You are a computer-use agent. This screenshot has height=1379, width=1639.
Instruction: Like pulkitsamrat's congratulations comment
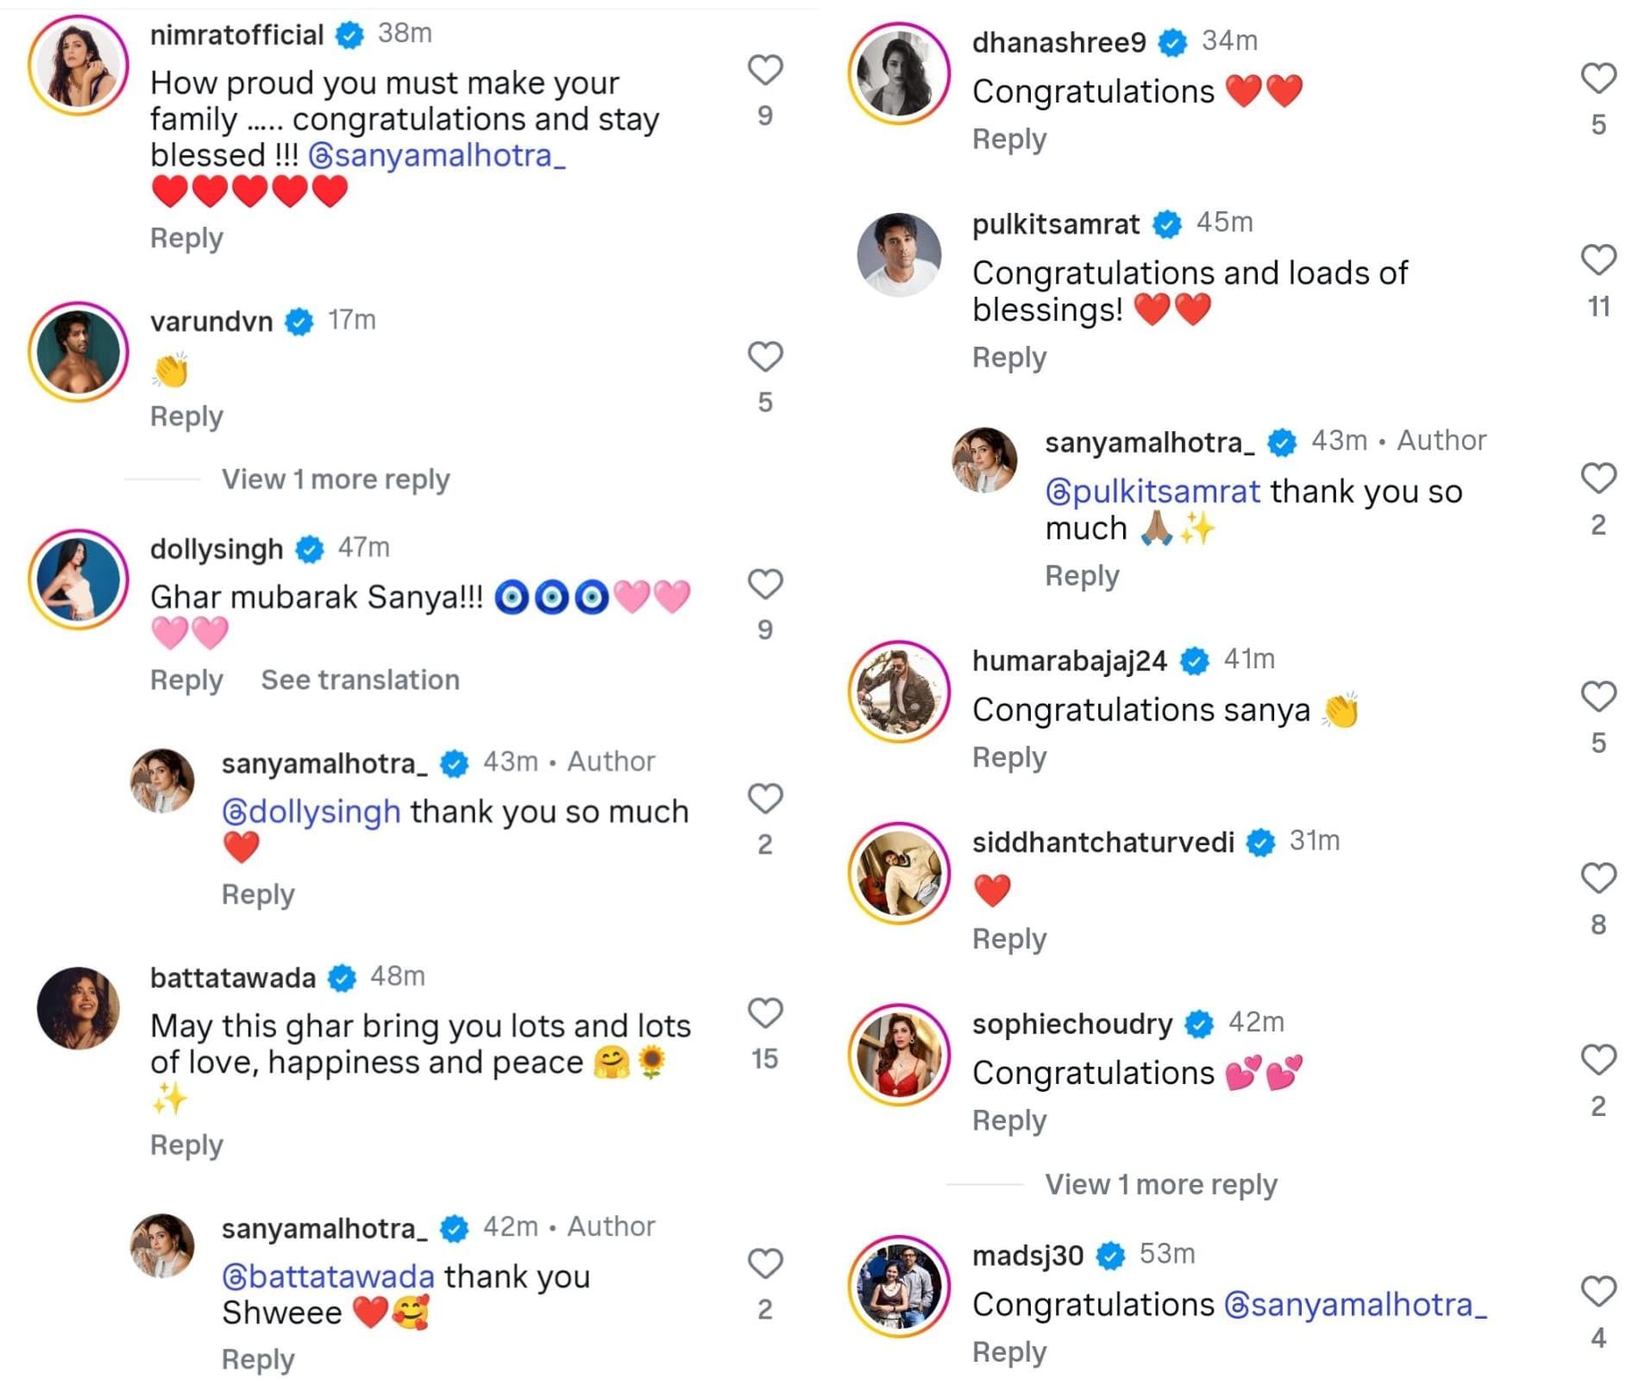click(1598, 260)
